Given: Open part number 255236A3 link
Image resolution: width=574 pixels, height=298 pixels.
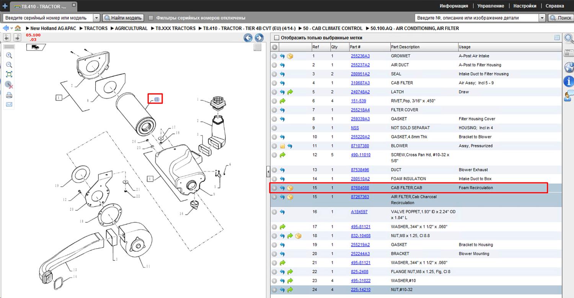Looking at the screenshot, I should click(x=360, y=56).
